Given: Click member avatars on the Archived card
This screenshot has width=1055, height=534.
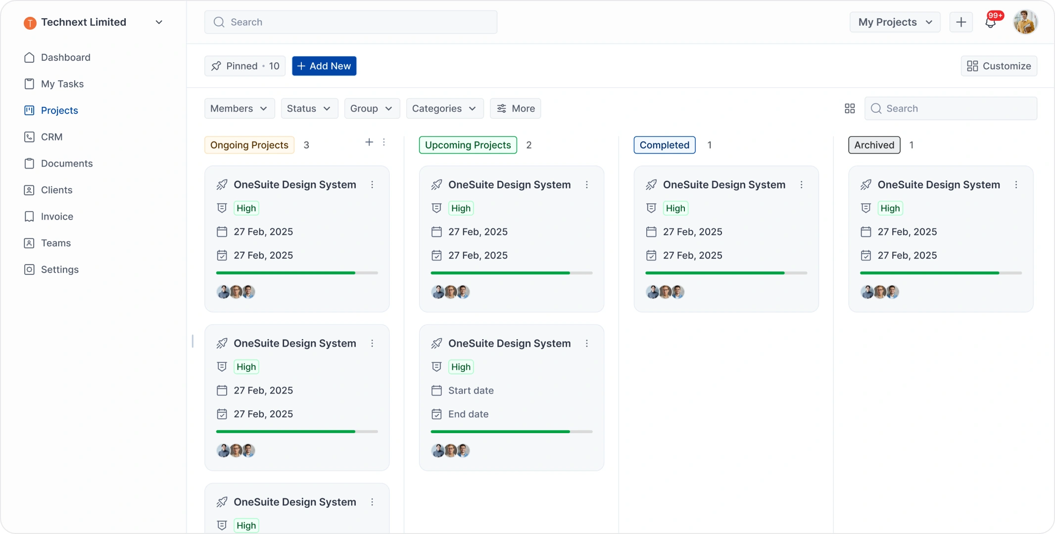Looking at the screenshot, I should point(880,292).
